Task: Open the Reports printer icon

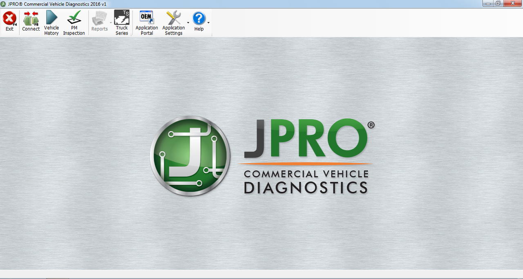Action: (99, 19)
